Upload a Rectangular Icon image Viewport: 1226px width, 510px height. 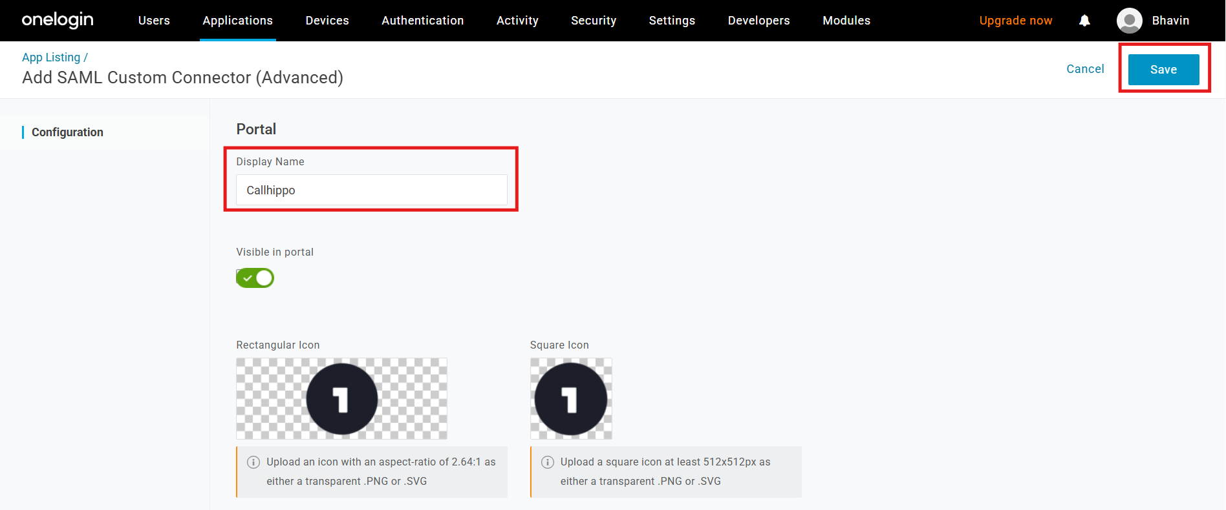pyautogui.click(x=341, y=399)
